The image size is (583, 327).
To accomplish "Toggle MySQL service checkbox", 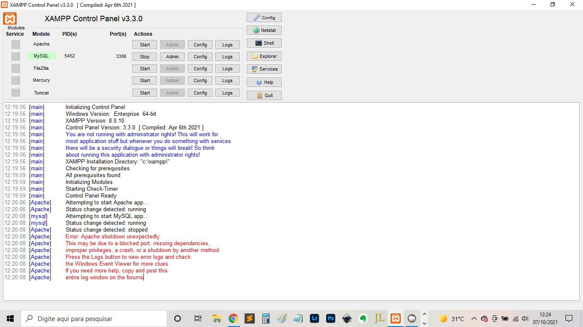I will 16,56.
